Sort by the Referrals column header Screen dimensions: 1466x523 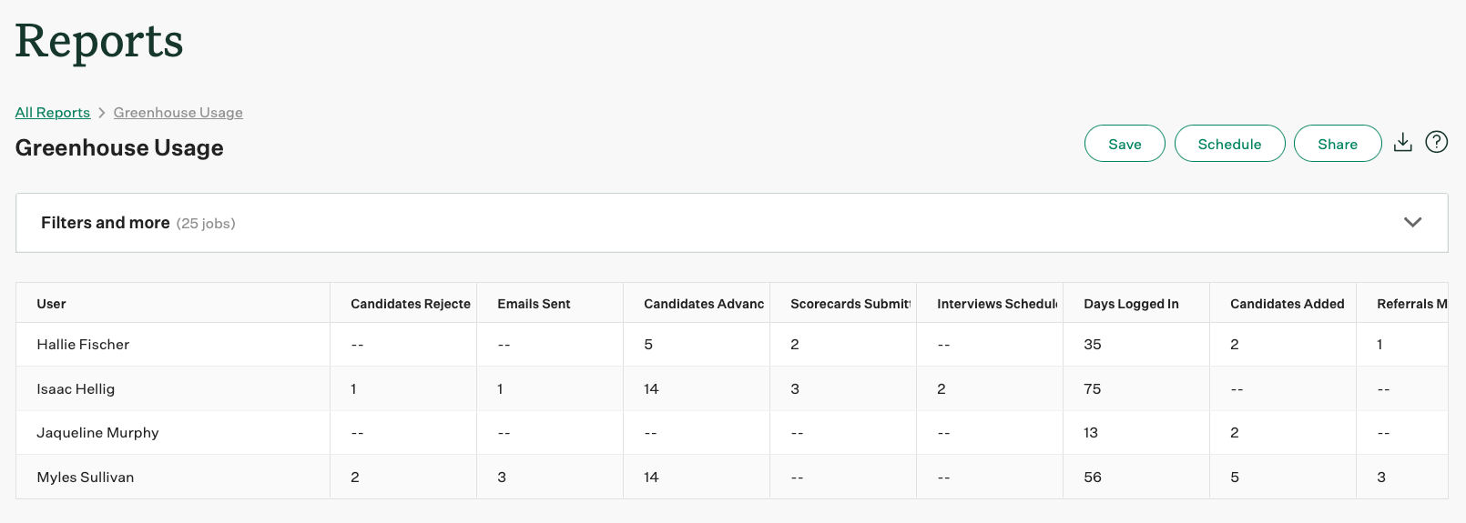pyautogui.click(x=1411, y=304)
